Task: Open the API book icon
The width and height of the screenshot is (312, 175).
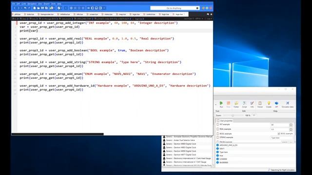Action: 276,105
